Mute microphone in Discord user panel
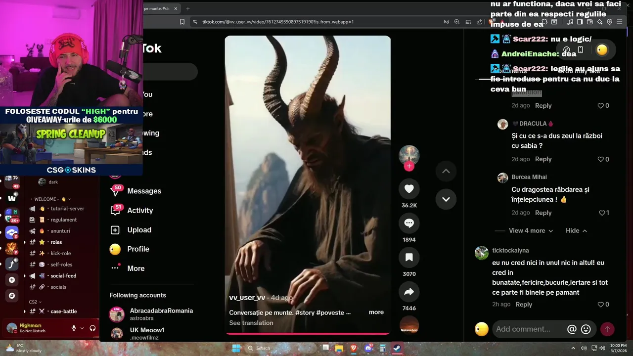 74,328
